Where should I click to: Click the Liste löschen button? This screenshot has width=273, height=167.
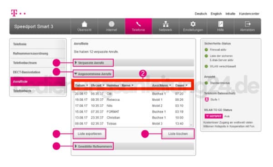click(x=178, y=134)
